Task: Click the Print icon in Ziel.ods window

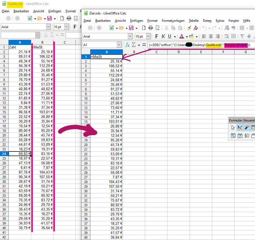Action: point(151,28)
